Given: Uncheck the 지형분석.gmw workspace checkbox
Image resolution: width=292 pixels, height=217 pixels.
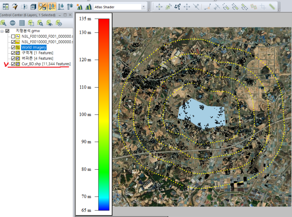Looking at the screenshot, I should pyautogui.click(x=7, y=31).
